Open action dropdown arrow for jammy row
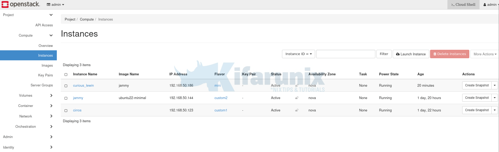The height and width of the screenshot is (152, 499). coord(495,98)
